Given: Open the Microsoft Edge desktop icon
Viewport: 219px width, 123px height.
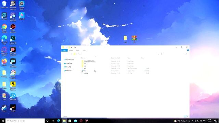Looking at the screenshot, I should pyautogui.click(x=4, y=40).
